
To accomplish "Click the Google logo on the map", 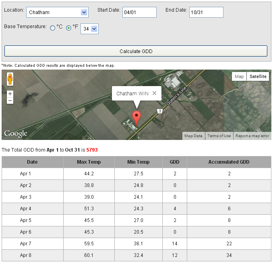I will click(16, 134).
